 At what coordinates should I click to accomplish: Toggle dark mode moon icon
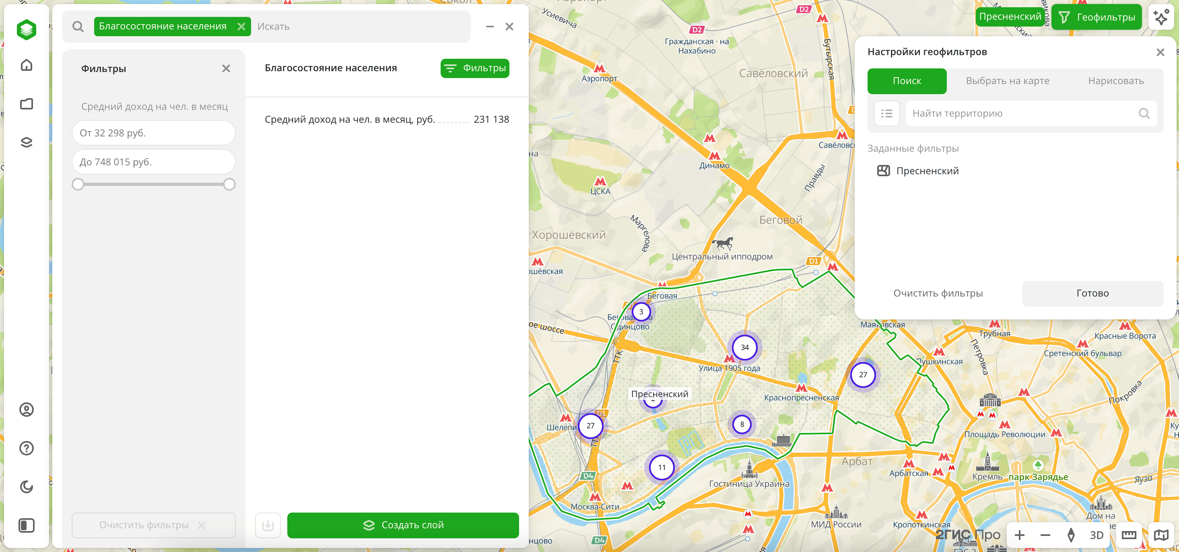click(x=27, y=486)
